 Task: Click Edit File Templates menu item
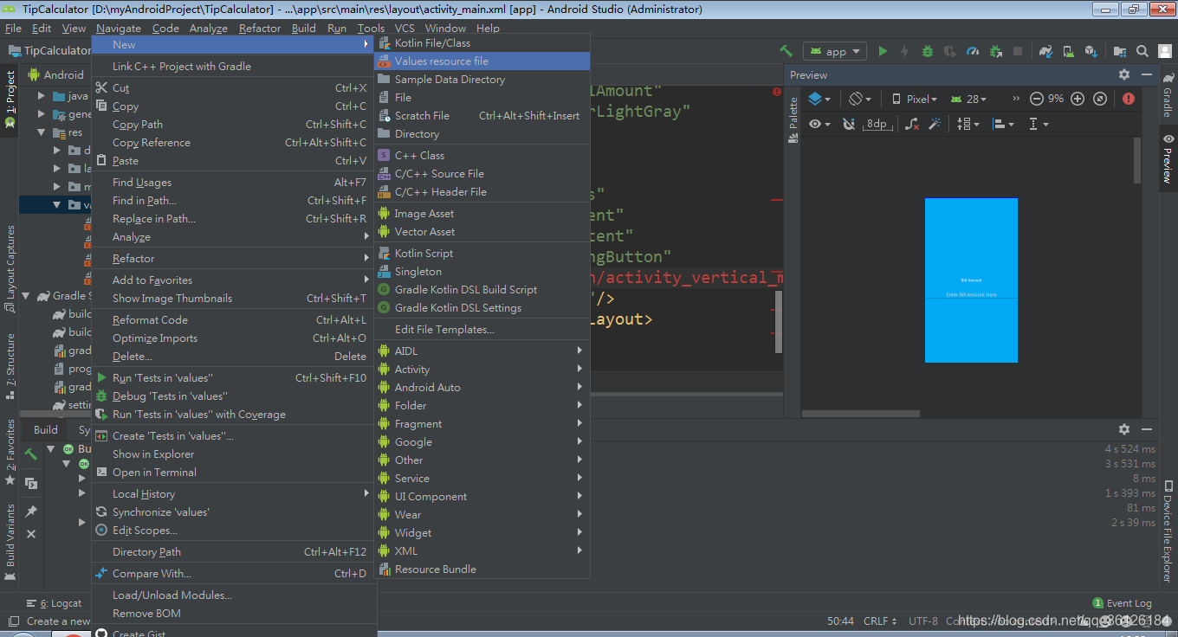pyautogui.click(x=482, y=329)
